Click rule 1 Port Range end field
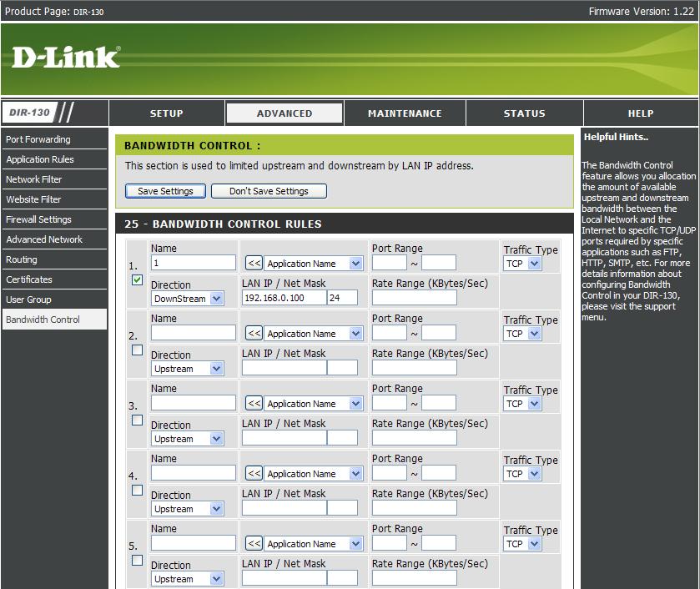 (x=439, y=263)
